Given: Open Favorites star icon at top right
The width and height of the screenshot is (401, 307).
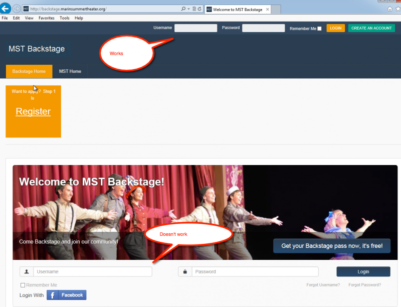Looking at the screenshot, I should tap(398, 9).
